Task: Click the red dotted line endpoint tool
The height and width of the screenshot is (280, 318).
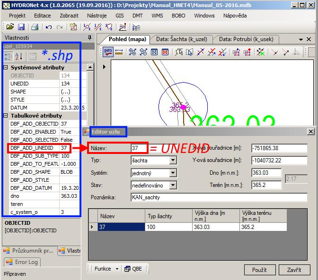Action: click(286, 52)
